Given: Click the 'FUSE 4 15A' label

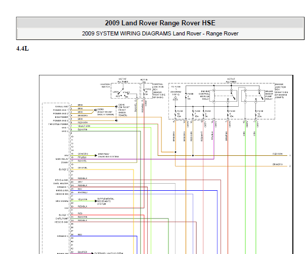Looking at the screenshot, I should click(x=232, y=114).
